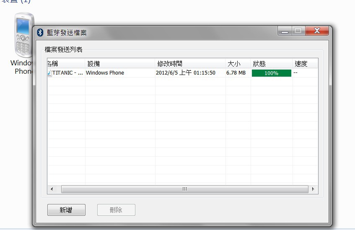
Task: Sort by the 名稱 column header
Action: (66, 64)
